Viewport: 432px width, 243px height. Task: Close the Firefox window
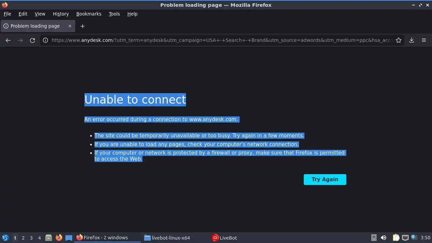point(427,5)
